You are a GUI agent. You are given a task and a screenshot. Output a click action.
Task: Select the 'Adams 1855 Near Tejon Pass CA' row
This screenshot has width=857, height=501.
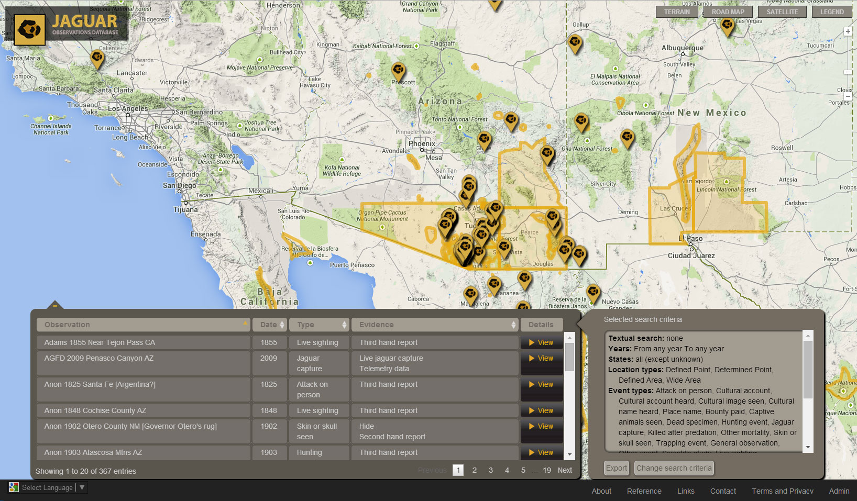pos(144,342)
